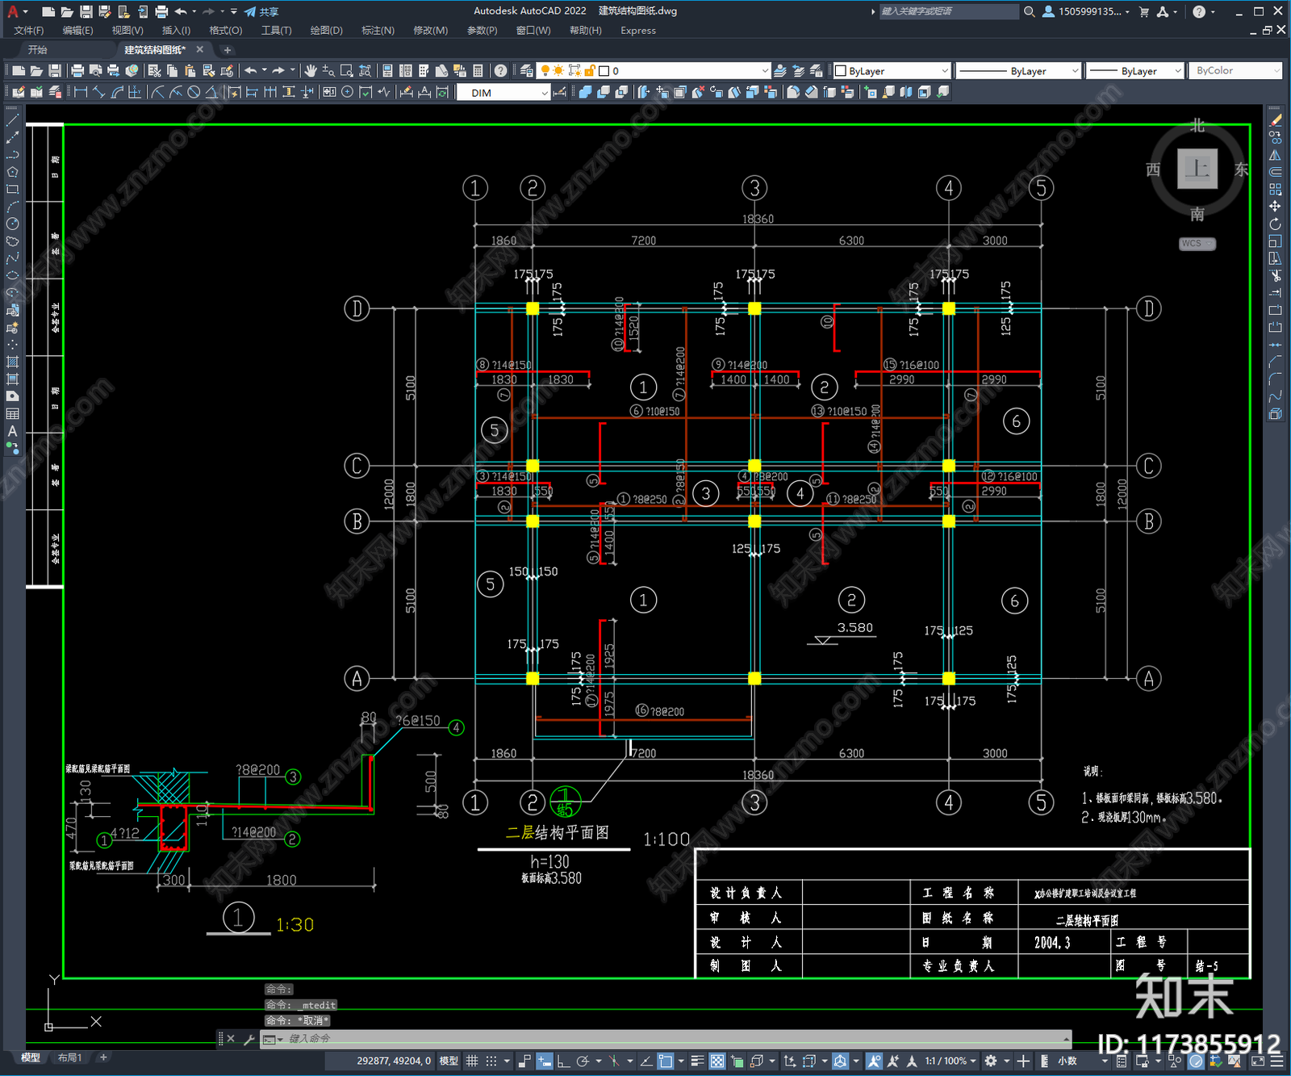Select the Linear dimension tool
The image size is (1291, 1076).
pyautogui.click(x=80, y=92)
